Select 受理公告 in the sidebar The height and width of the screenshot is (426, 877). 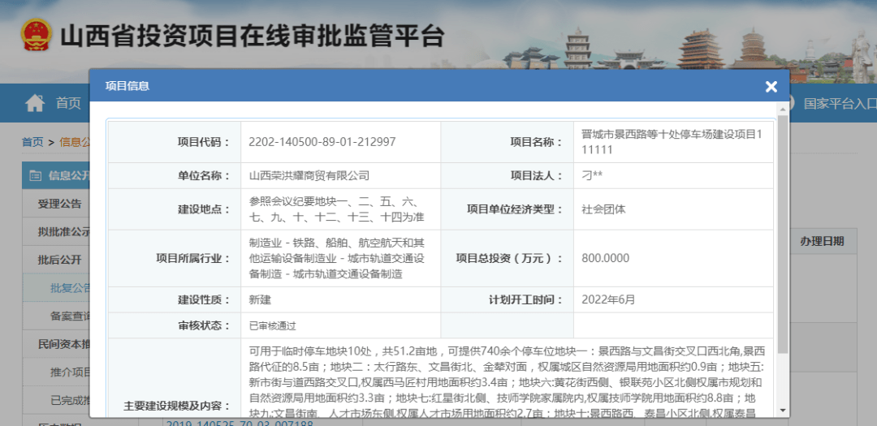coord(59,204)
